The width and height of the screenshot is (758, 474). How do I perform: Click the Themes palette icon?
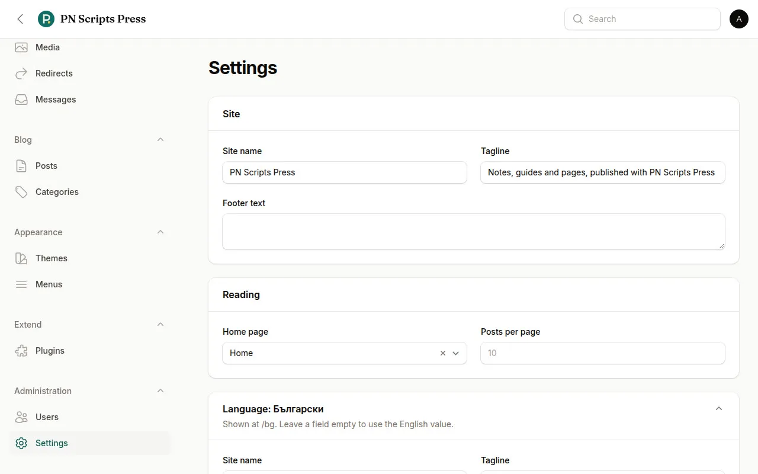[x=21, y=258]
